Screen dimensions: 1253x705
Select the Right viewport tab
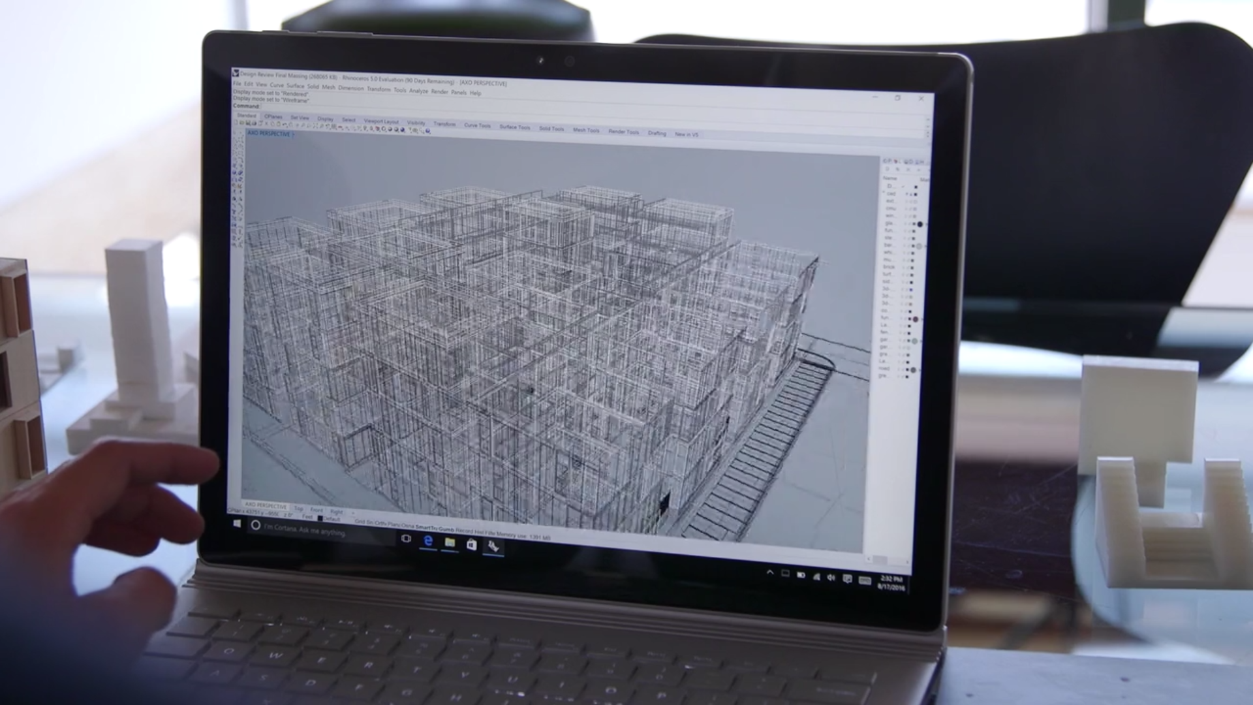coord(336,512)
